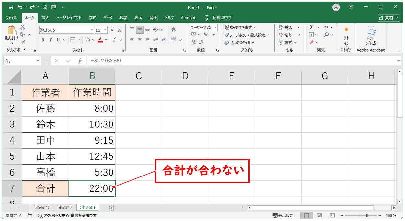The width and height of the screenshot is (405, 221).
Task: Click the increase decimal places icon
Action: point(194,42)
